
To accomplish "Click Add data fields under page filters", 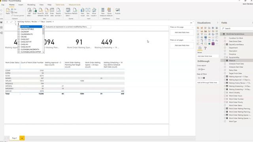I will click(x=182, y=32).
